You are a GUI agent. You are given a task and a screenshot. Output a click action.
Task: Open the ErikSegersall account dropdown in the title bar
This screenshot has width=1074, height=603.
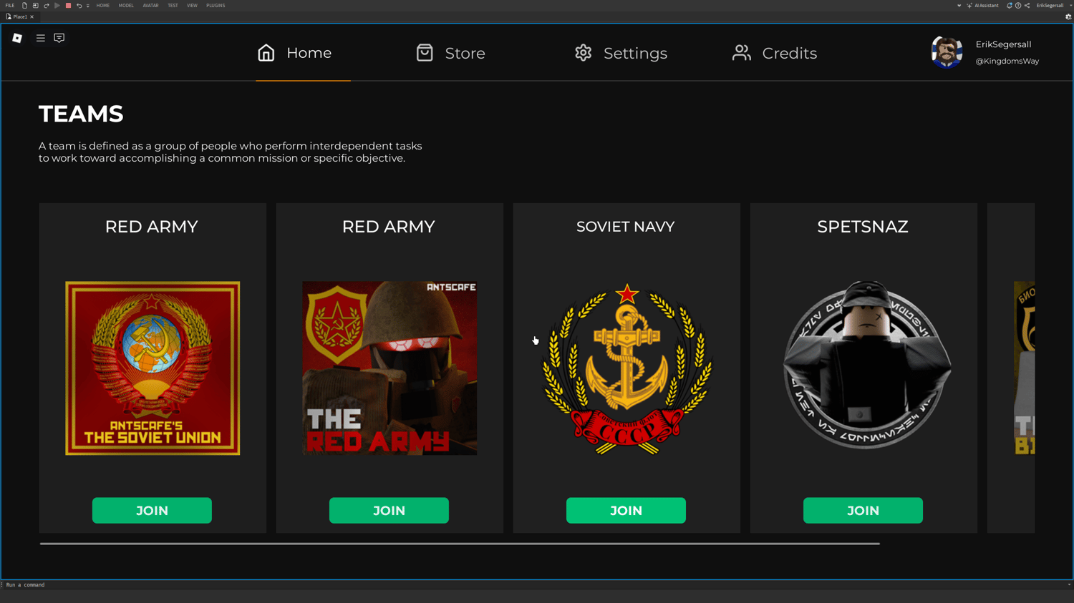point(1053,6)
